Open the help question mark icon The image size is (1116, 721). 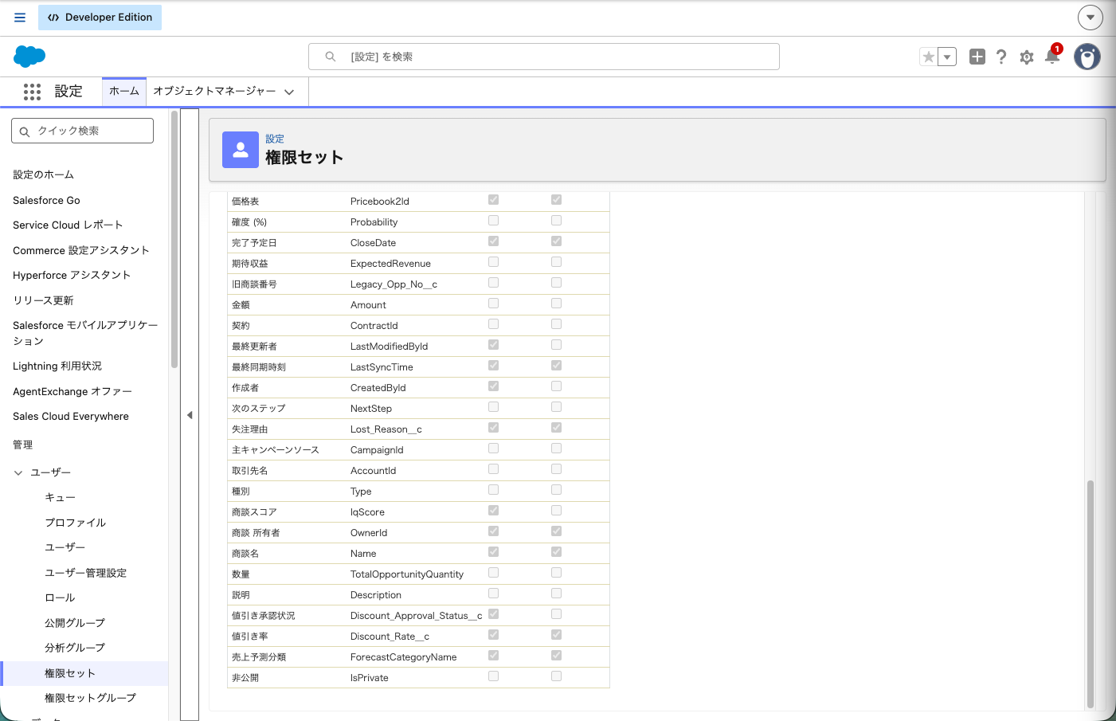pyautogui.click(x=1001, y=57)
